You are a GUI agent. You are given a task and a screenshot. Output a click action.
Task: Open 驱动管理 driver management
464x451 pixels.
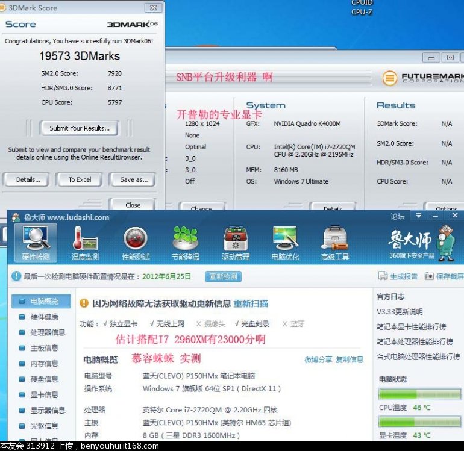pos(236,243)
